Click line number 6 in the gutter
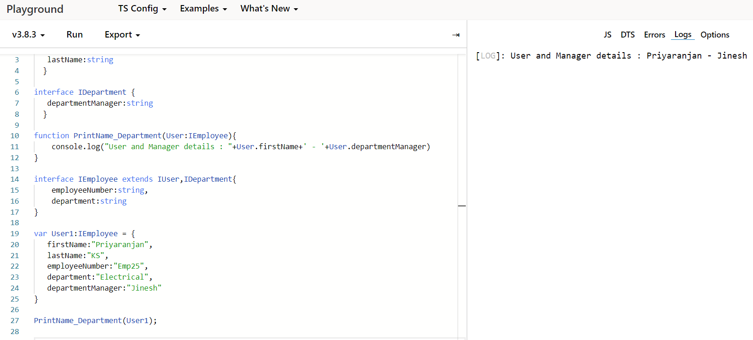The image size is (753, 340). pos(17,92)
